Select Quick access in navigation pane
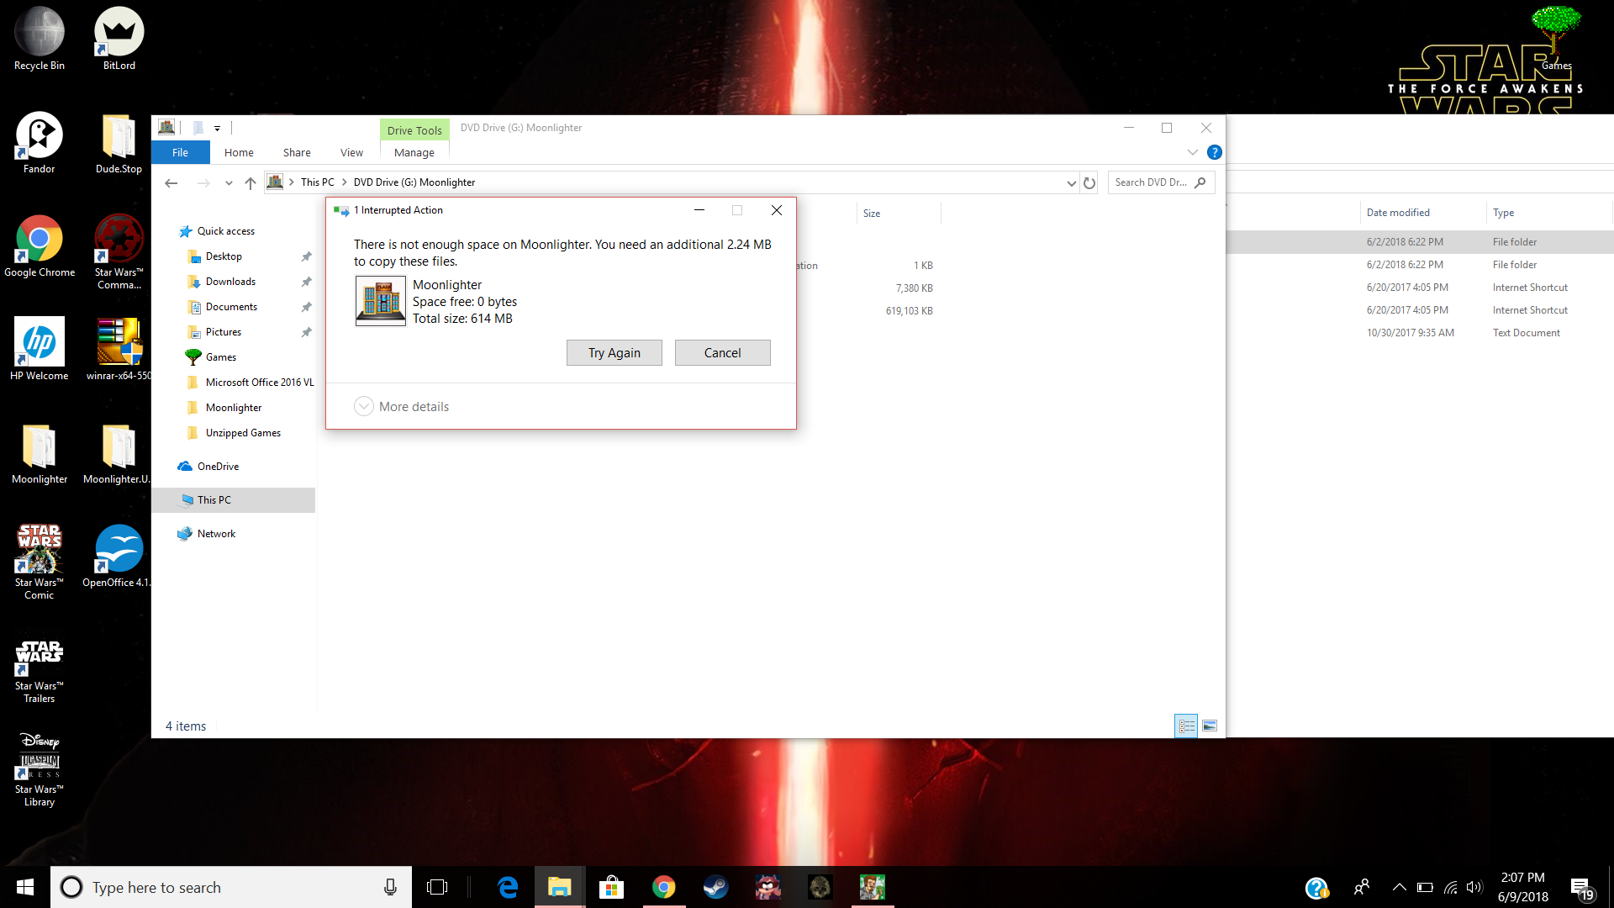Image resolution: width=1614 pixels, height=908 pixels. (225, 231)
